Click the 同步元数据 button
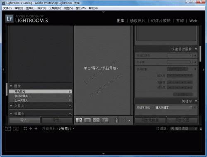The width and height of the screenshot is (207, 157). pos(150,120)
